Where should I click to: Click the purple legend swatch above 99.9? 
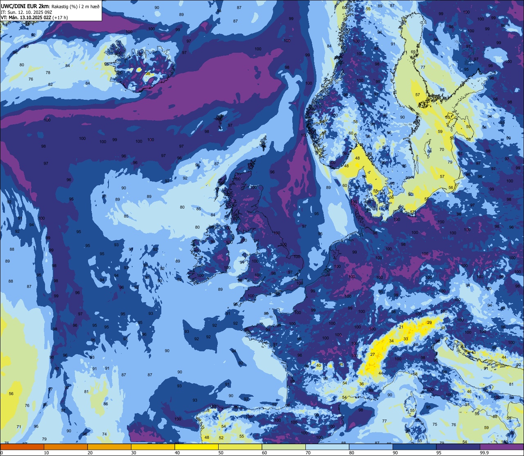point(502,447)
